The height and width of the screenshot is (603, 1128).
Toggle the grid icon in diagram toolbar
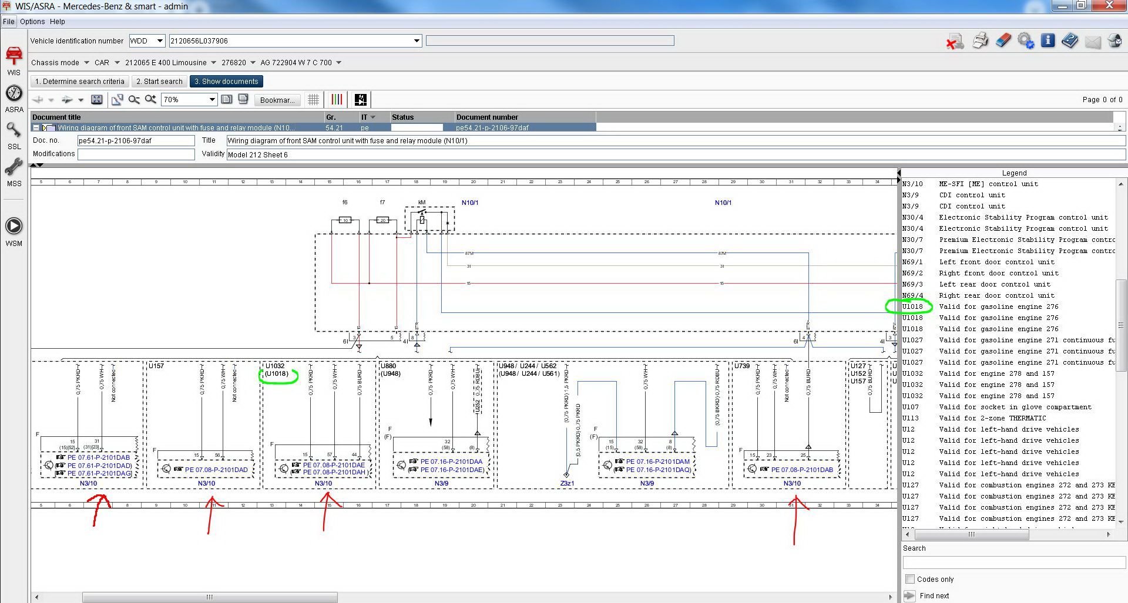[x=314, y=100]
